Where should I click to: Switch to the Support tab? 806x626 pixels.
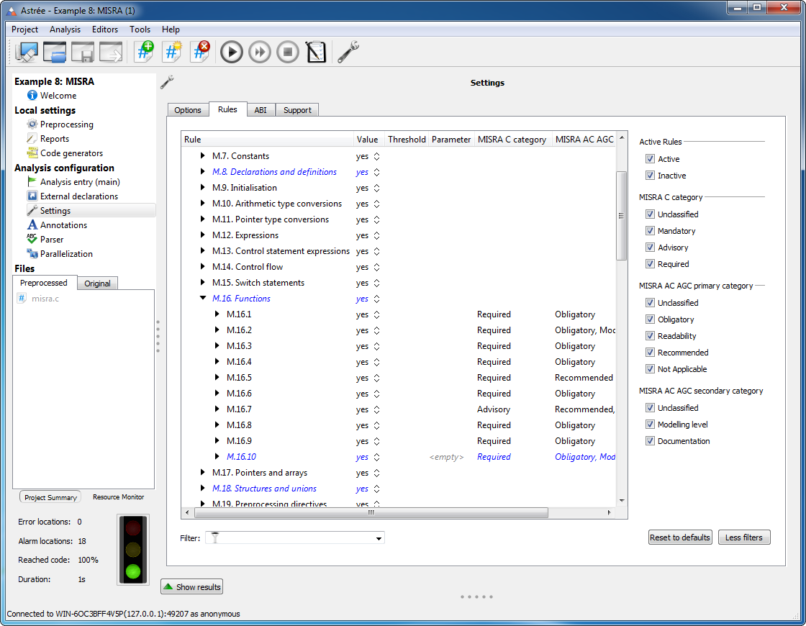(297, 110)
